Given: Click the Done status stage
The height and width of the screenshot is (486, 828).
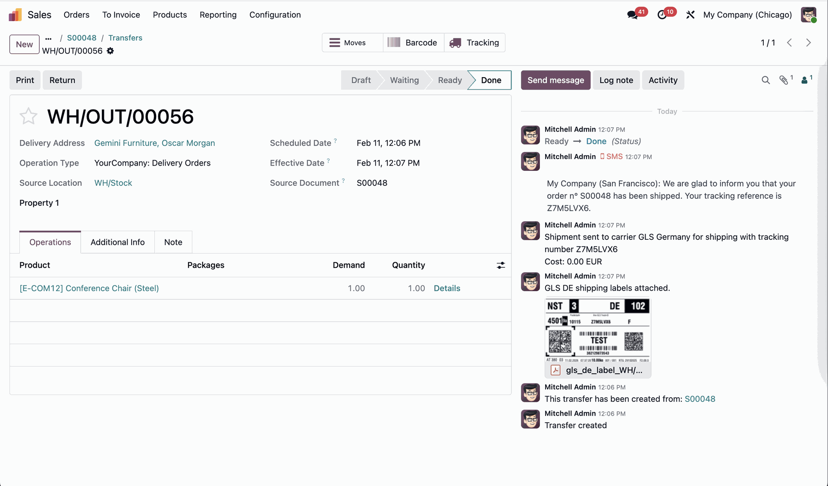Looking at the screenshot, I should coord(491,80).
